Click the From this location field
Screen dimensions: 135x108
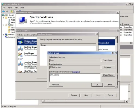click(x=75, y=67)
